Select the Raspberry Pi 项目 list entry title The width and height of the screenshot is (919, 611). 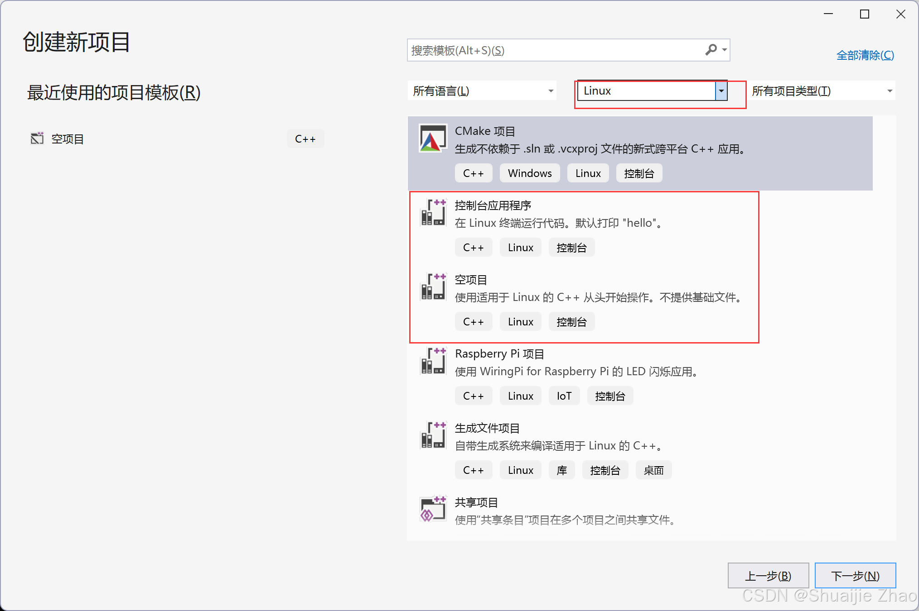[x=499, y=354]
